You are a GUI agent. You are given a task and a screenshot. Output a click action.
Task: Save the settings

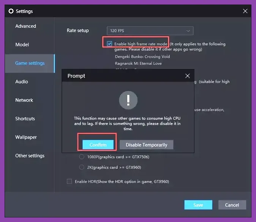tap(198, 205)
